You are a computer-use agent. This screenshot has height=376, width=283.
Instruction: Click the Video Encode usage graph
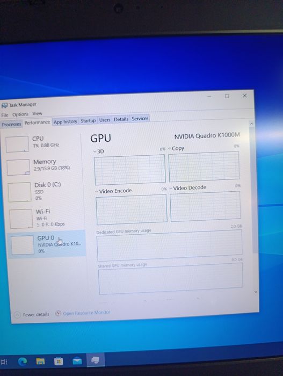tap(132, 209)
